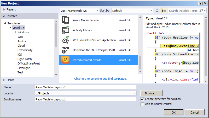Select the Visual C# tree item
This screenshot has width=209, height=118.
[19, 28]
